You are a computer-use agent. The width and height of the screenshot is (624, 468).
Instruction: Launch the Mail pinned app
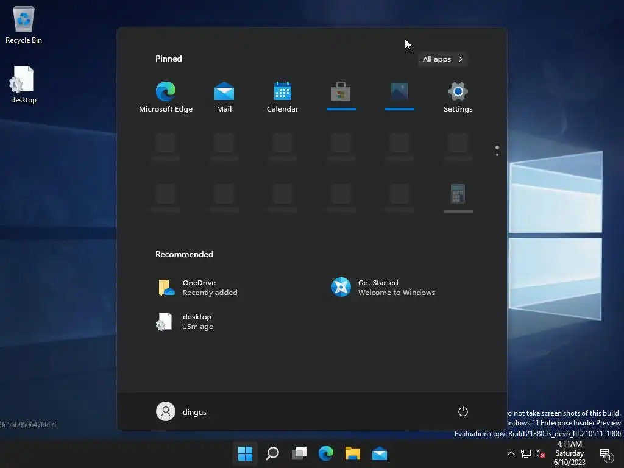tap(224, 97)
